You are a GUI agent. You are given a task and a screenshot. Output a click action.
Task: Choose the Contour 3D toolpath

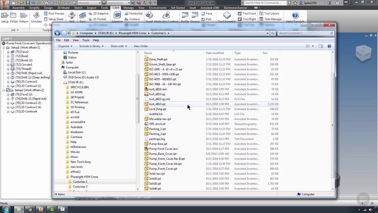pos(132,19)
